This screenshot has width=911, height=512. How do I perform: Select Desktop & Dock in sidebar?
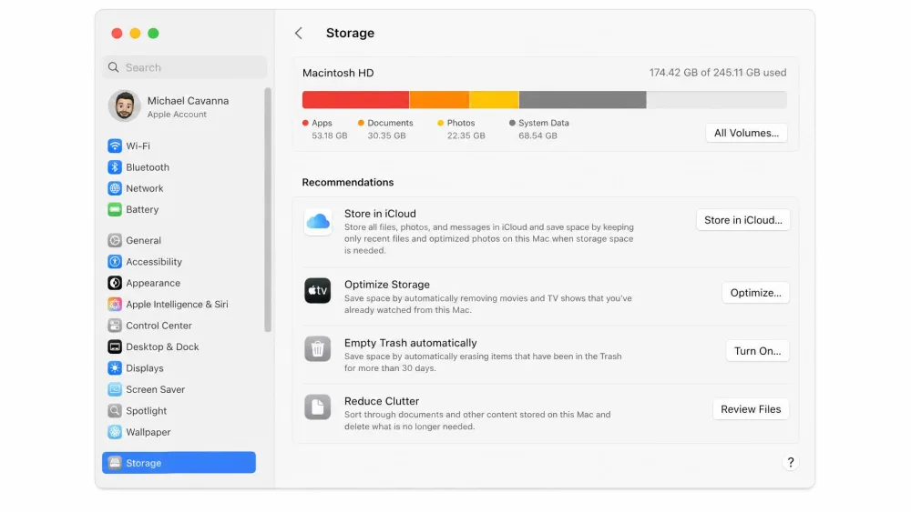pyautogui.click(x=179, y=346)
